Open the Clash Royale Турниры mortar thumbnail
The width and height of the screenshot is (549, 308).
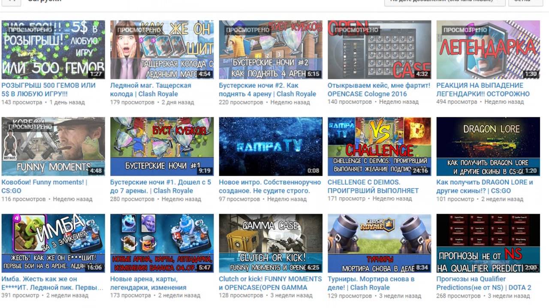click(x=379, y=243)
